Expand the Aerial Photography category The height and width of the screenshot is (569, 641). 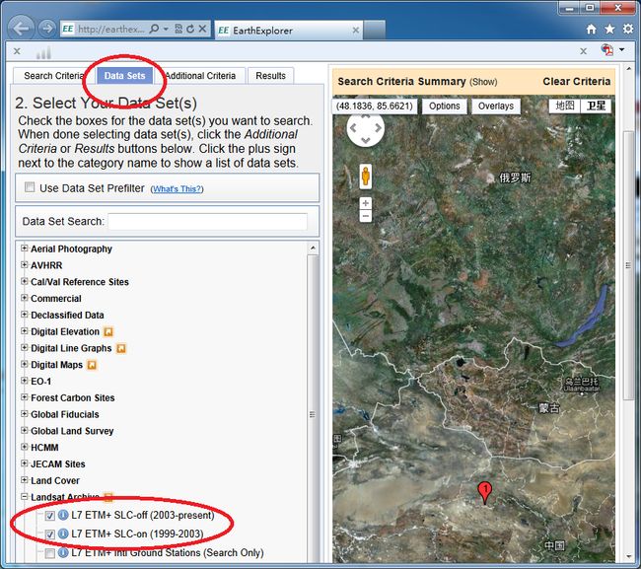(x=24, y=249)
